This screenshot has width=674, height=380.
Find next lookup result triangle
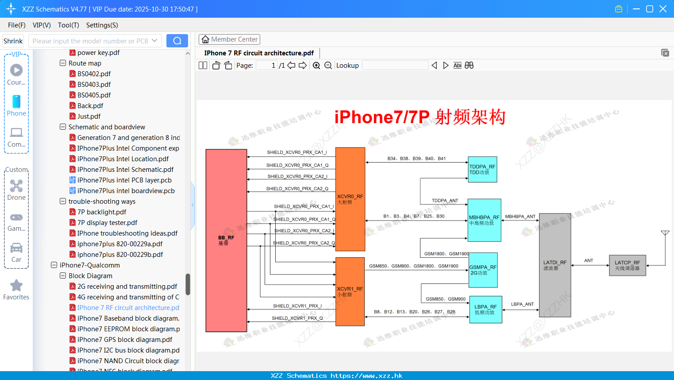coord(446,66)
